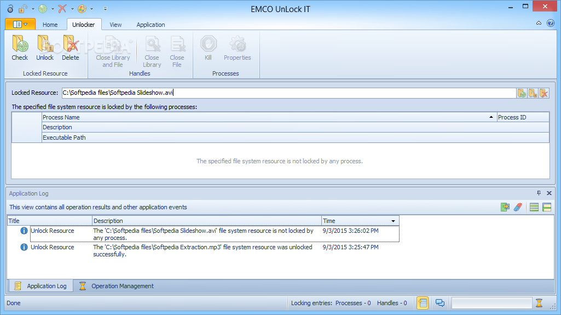Sort by the Process Name column header
The image size is (561, 315).
tap(269, 117)
